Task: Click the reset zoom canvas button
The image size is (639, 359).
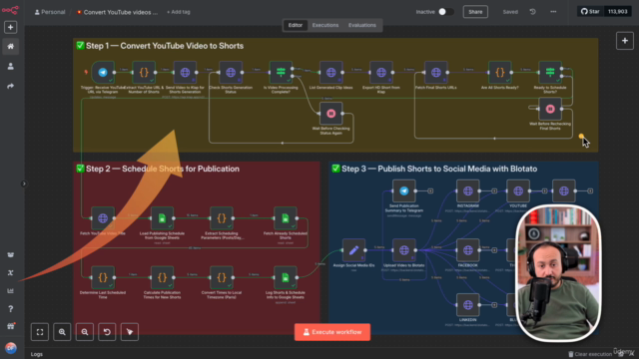Action: 107,332
